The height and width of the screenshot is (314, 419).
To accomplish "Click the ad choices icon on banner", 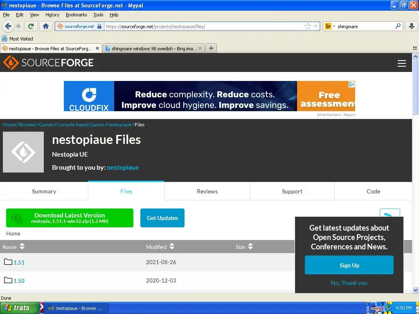I will (351, 84).
